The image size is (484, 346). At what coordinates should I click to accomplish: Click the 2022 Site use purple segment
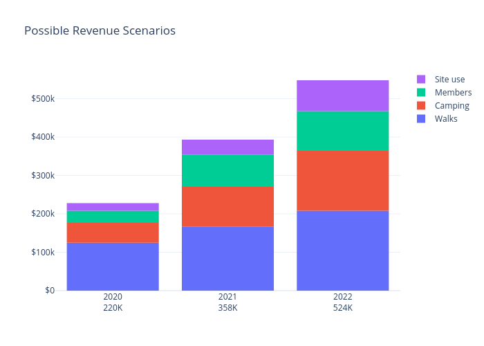[342, 95]
